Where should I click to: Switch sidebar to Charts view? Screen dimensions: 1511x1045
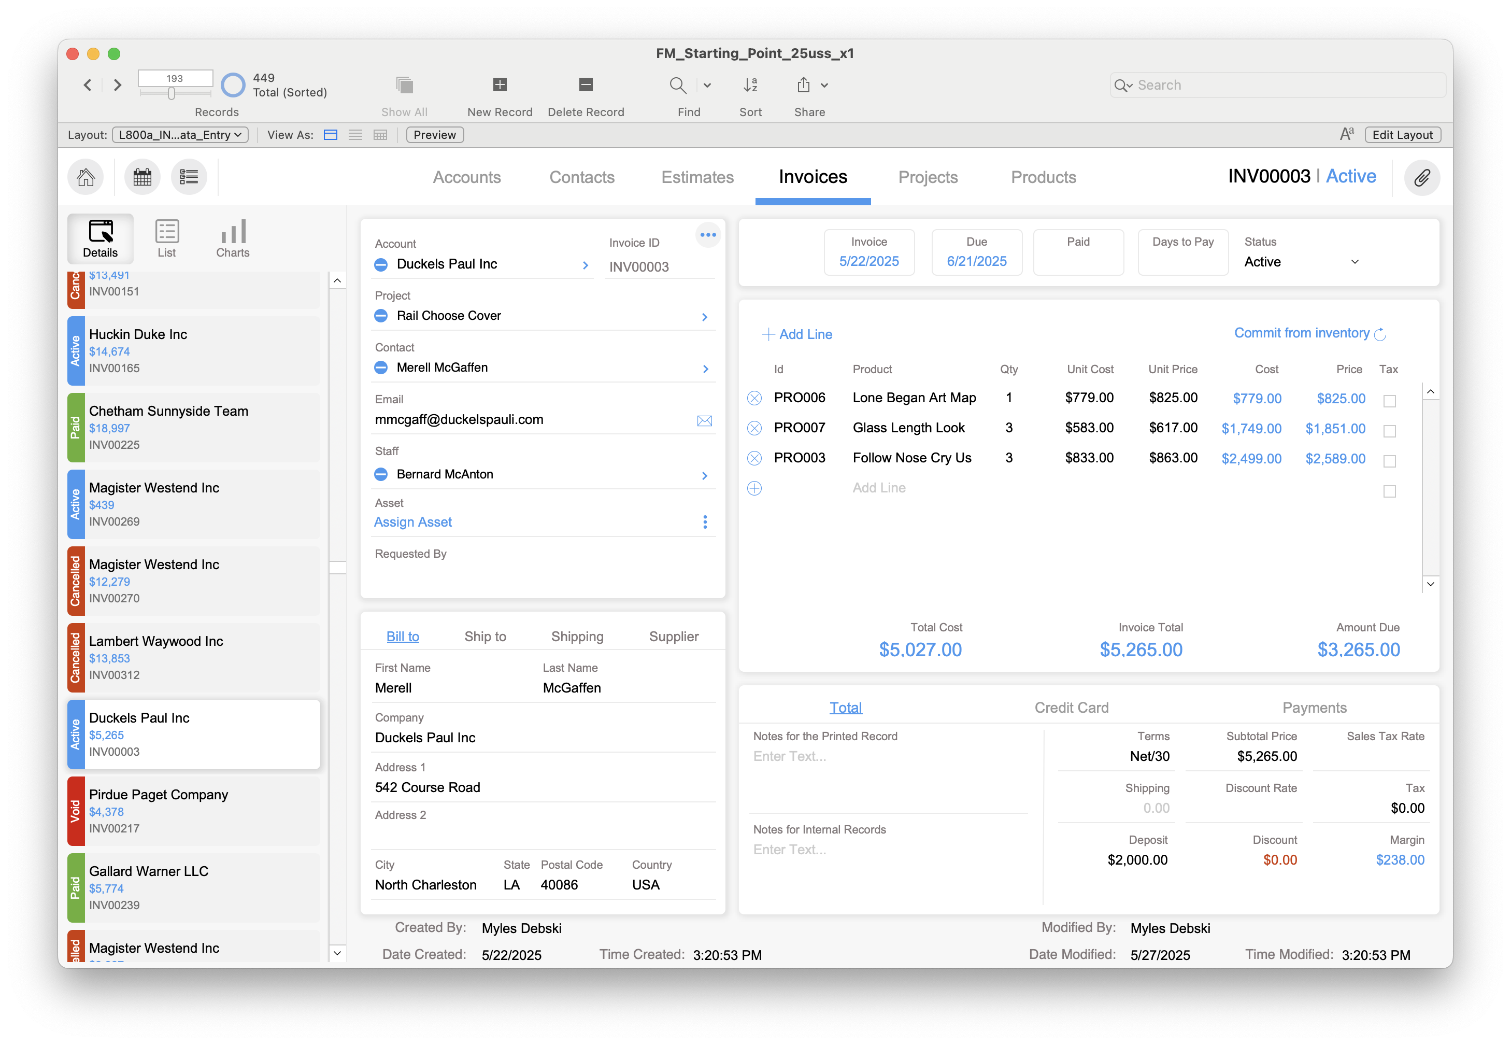232,238
